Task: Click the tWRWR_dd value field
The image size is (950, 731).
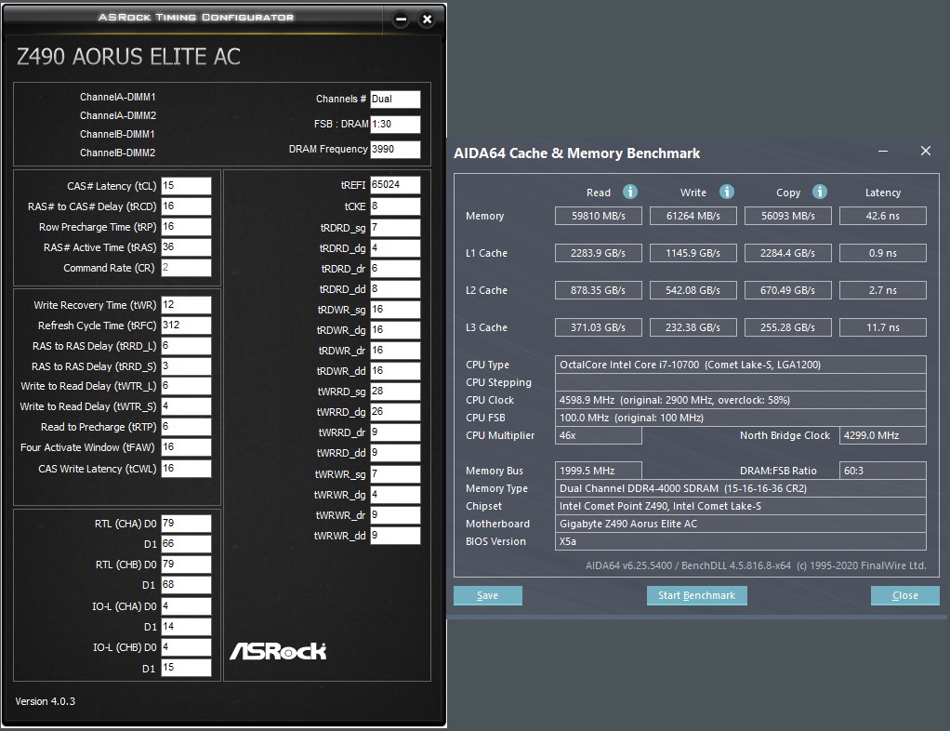Action: pos(395,536)
